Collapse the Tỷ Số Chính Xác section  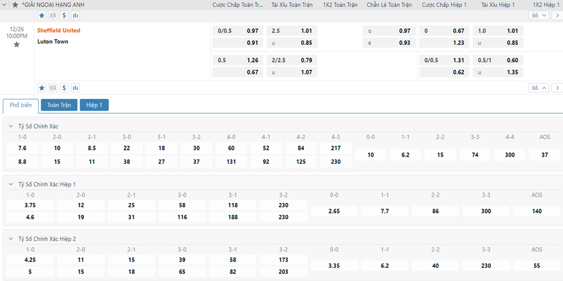pos(11,126)
